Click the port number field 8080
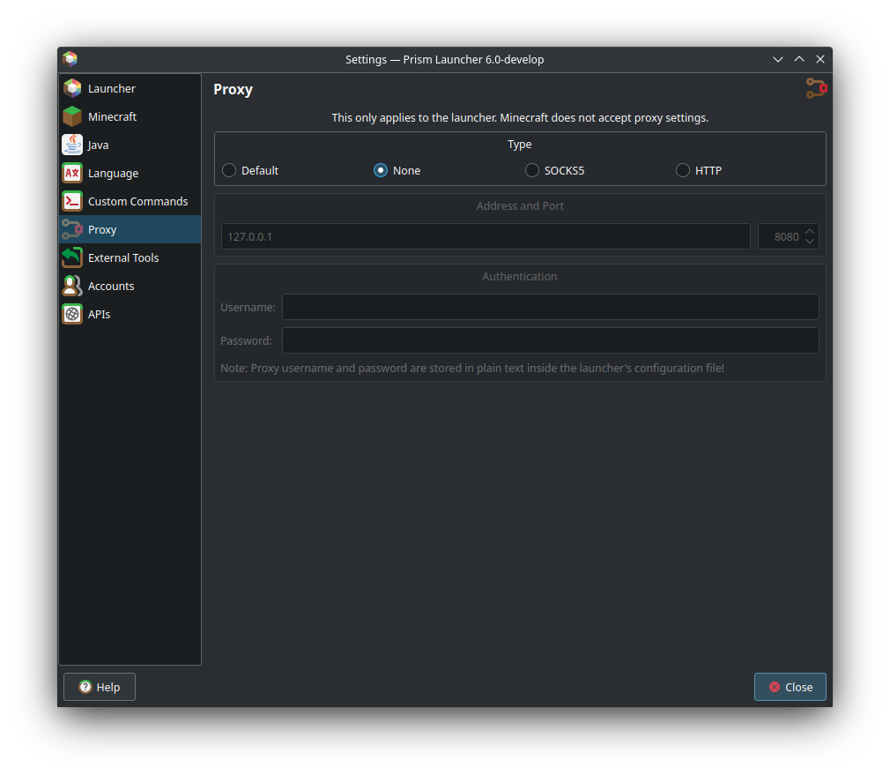Screen dimensions: 890x775 point(781,236)
